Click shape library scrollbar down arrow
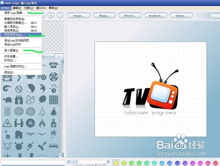 click(62, 155)
